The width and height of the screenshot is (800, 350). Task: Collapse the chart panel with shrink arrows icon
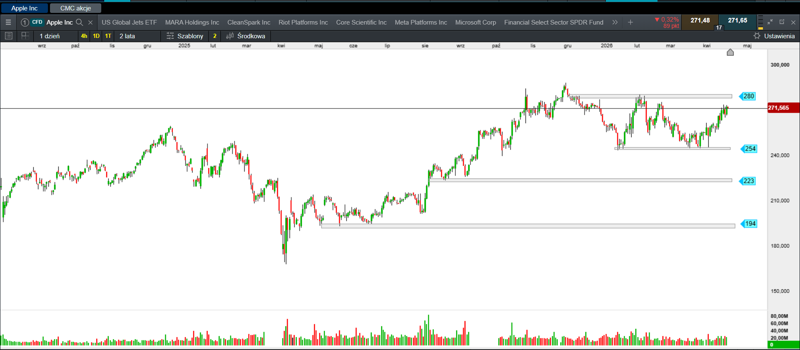click(x=770, y=22)
